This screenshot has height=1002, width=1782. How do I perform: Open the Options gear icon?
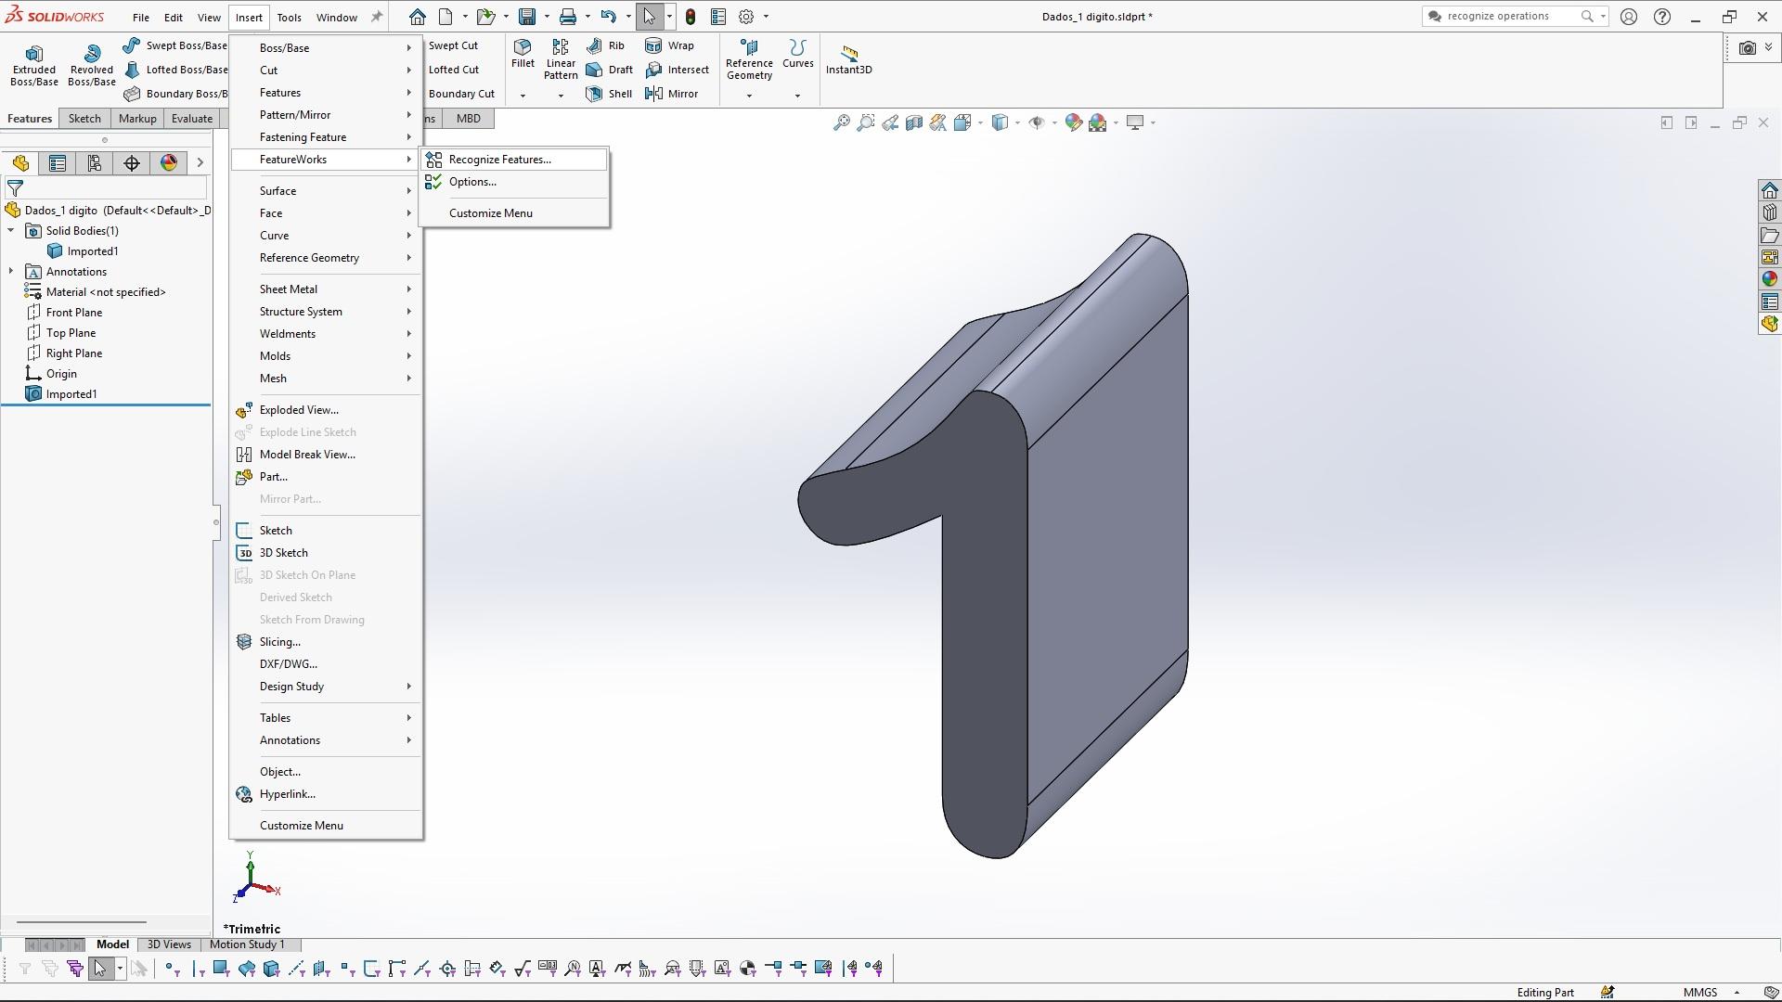pyautogui.click(x=746, y=17)
